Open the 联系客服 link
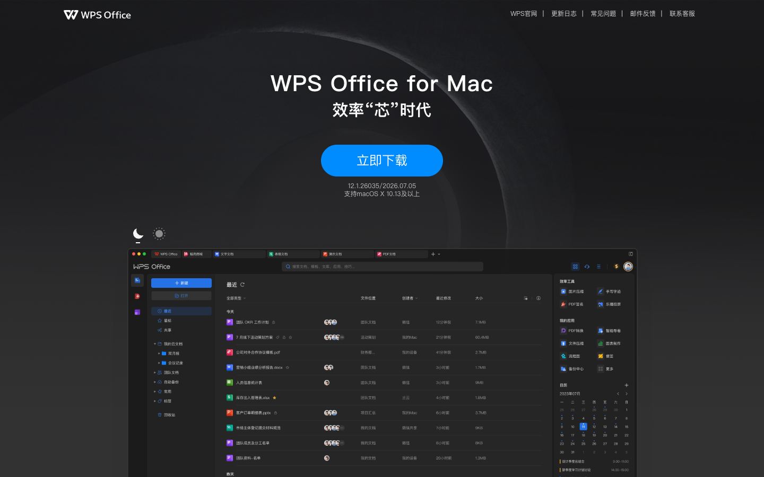 tap(682, 14)
